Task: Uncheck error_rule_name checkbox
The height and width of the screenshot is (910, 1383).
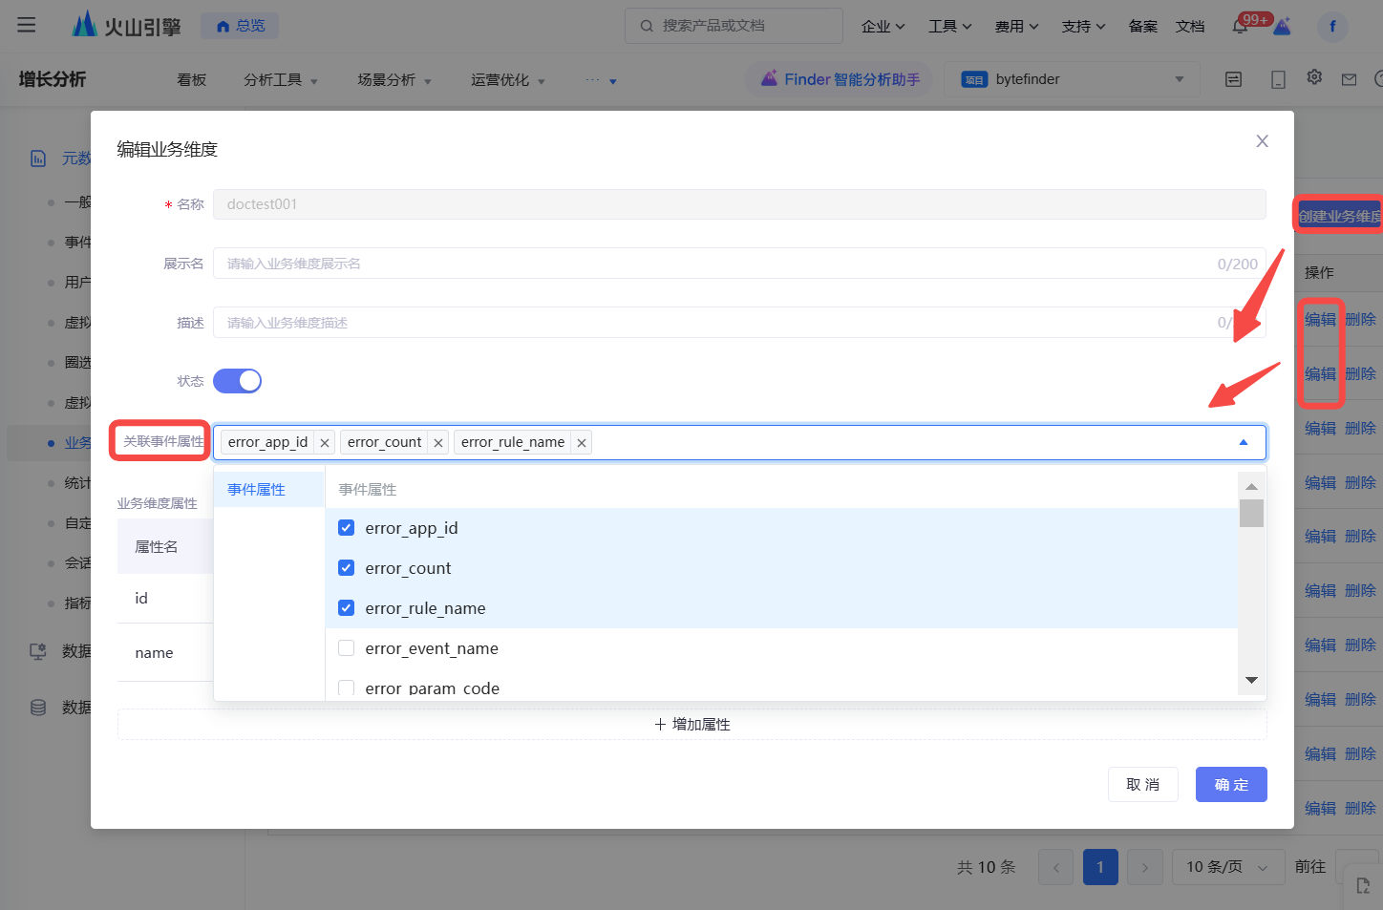Action: (347, 608)
